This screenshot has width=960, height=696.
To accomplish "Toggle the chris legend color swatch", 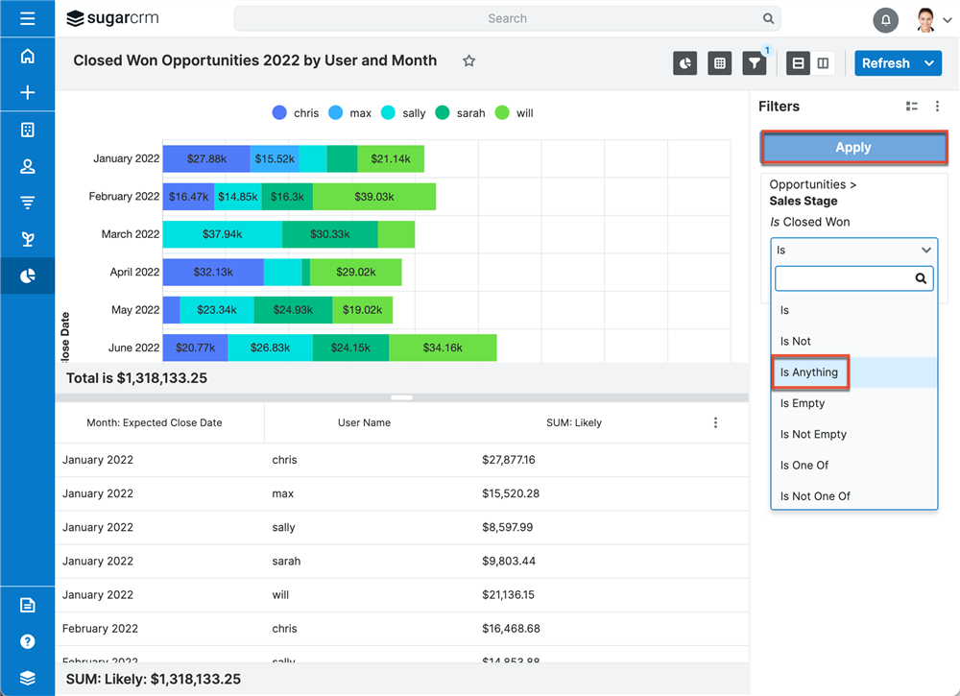I will 279,113.
